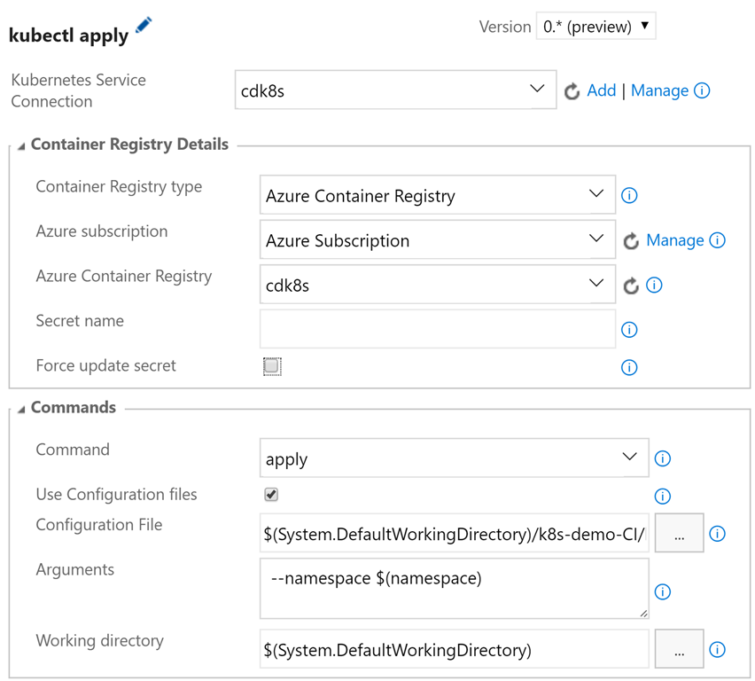
Task: Show info icon for Secret name
Action: click(629, 330)
